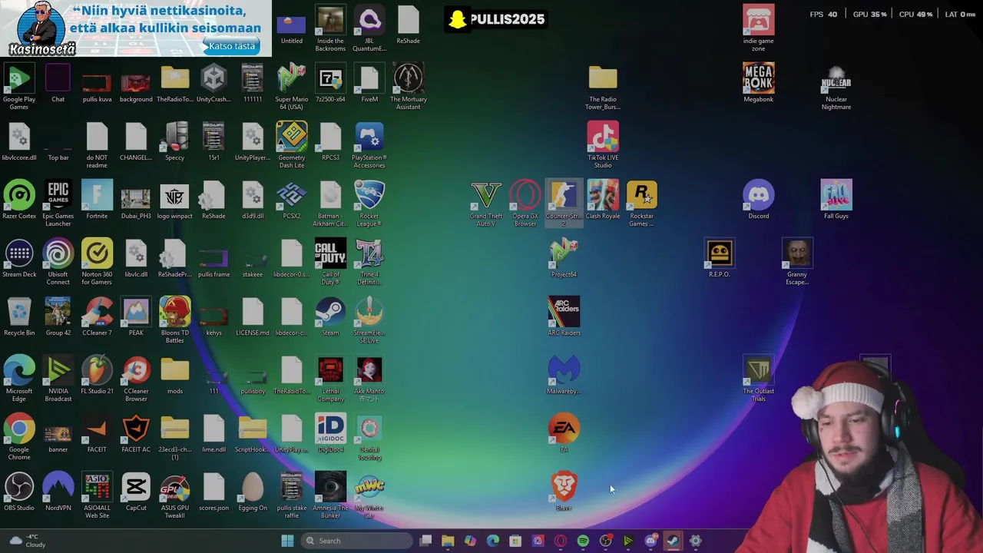
Task: Click Katso tästä ad button
Action: click(x=231, y=46)
